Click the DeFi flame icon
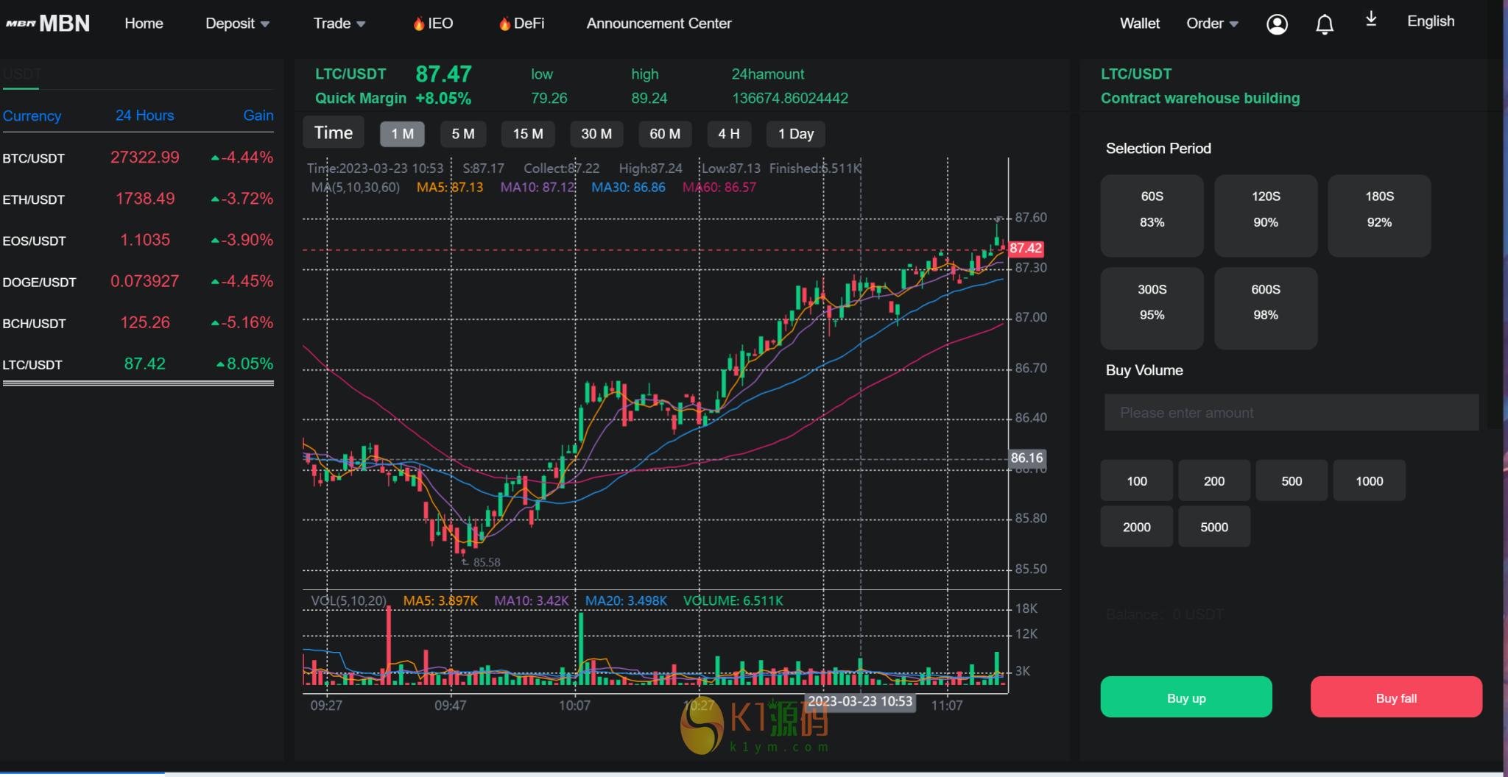Screen dimensions: 1508x777 click(504, 24)
